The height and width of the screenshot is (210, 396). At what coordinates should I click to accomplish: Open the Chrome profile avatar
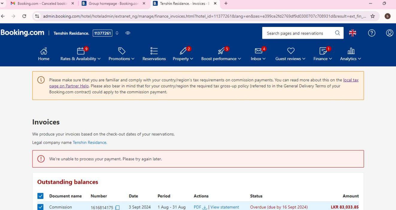pos(388,16)
